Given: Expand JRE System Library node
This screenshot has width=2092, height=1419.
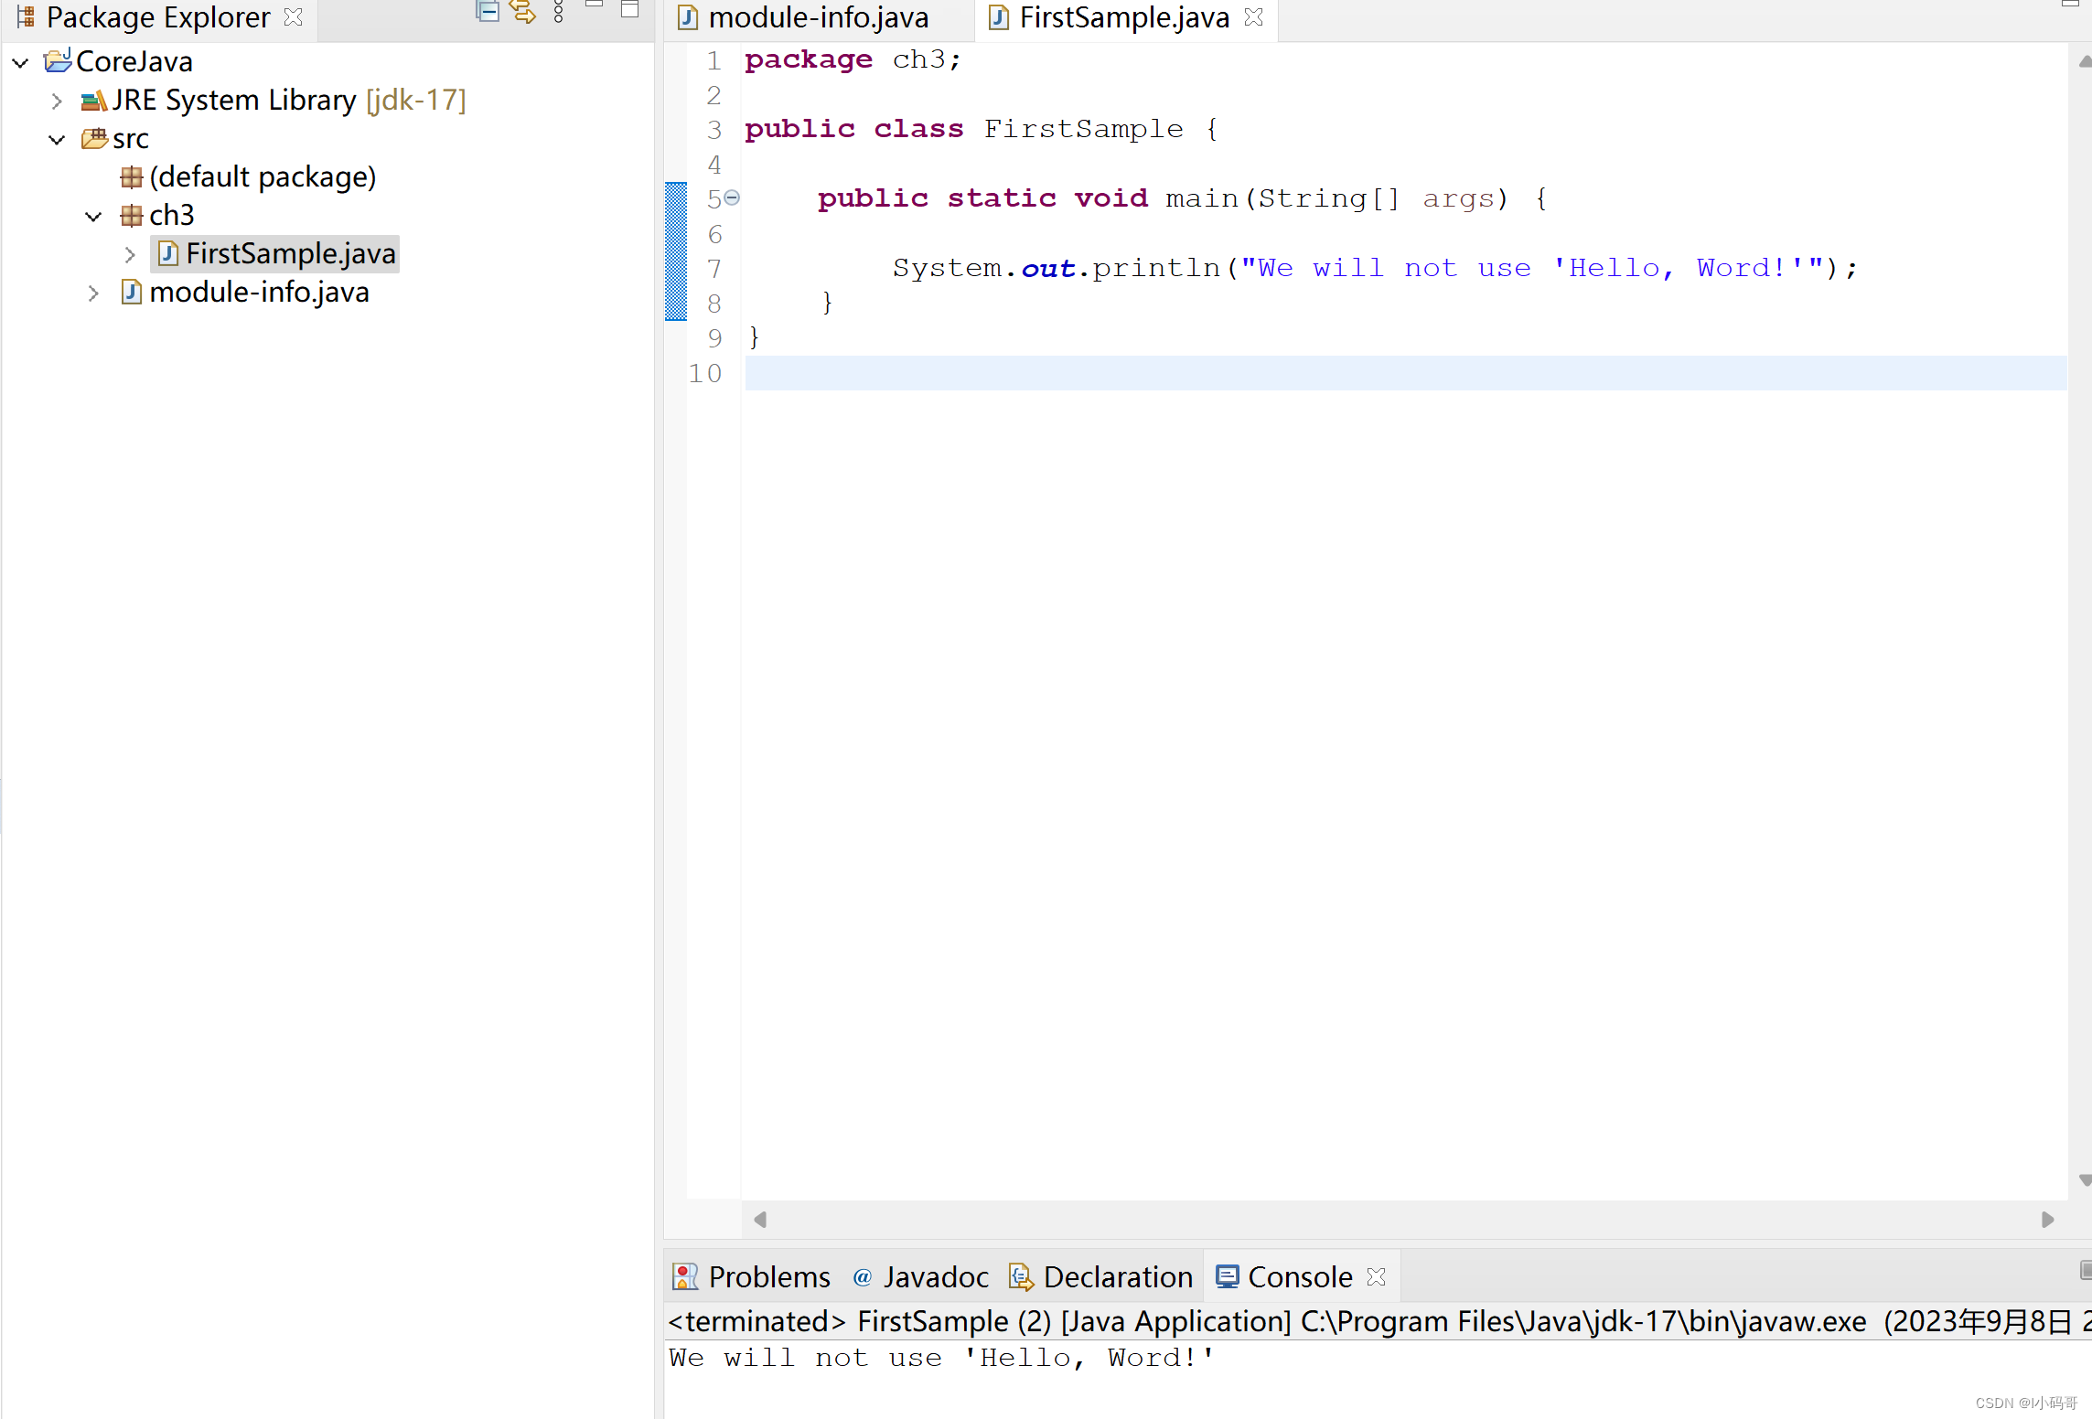Looking at the screenshot, I should (x=57, y=101).
